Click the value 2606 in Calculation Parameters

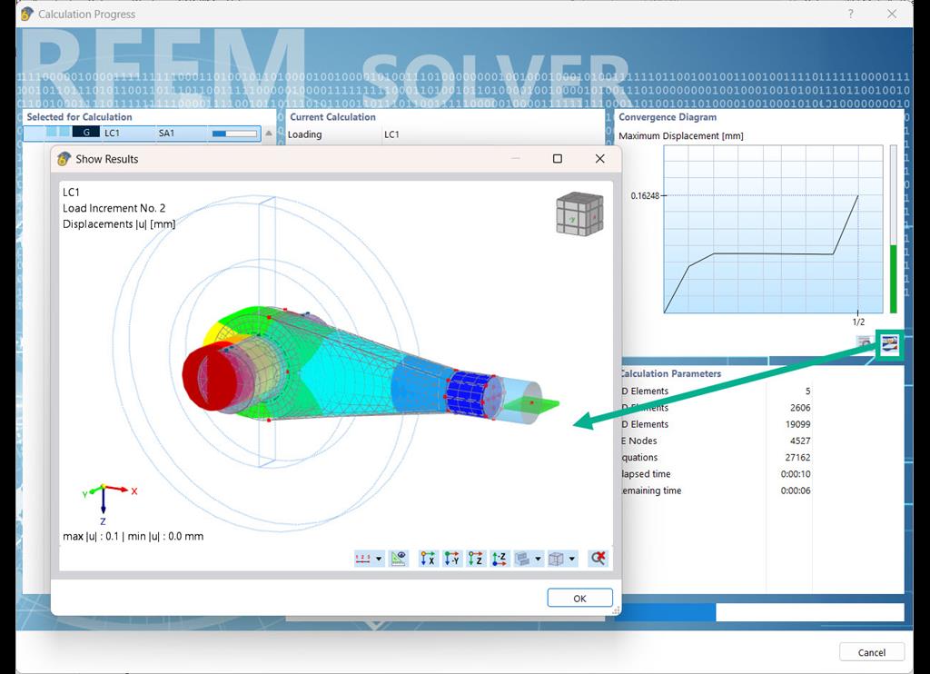(800, 408)
